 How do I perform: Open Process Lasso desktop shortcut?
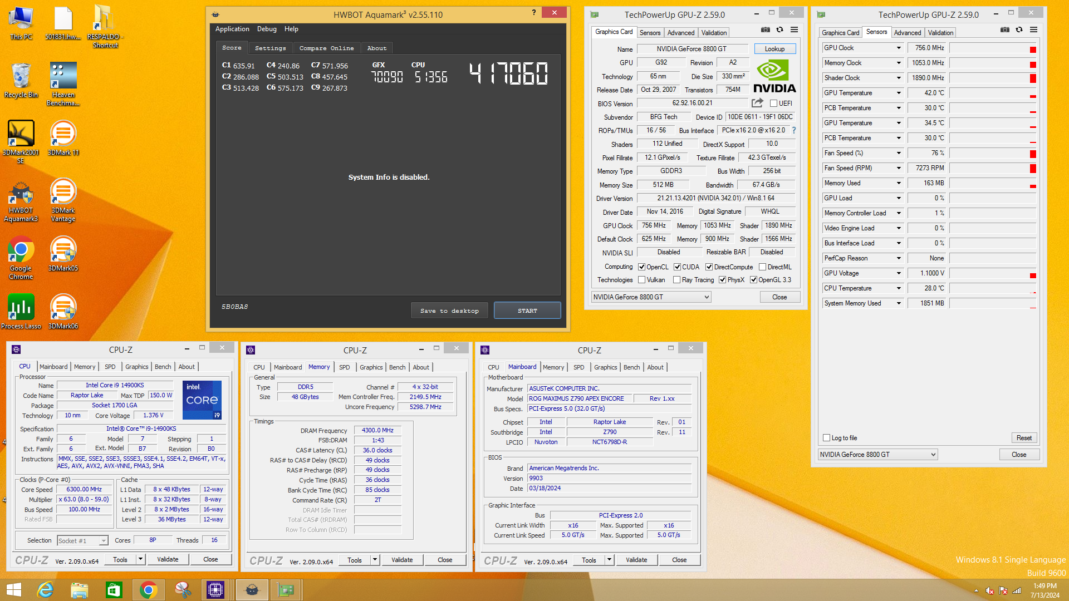[x=21, y=312]
